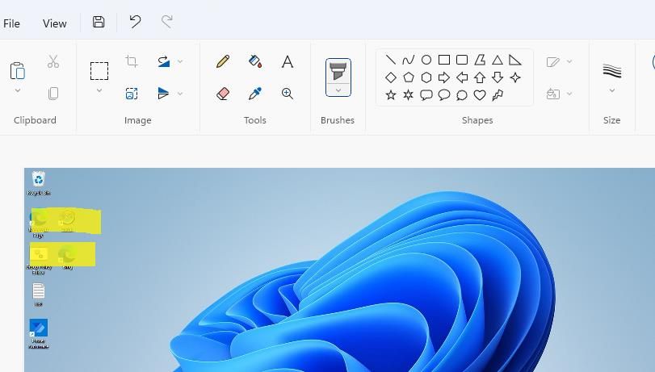Open the Flip dropdown arrow
The image size is (655, 372).
click(180, 93)
